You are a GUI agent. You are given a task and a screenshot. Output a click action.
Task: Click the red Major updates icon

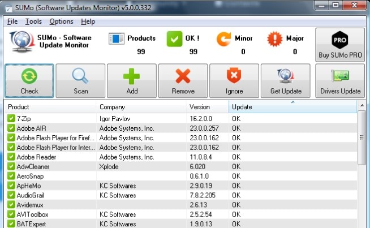pyautogui.click(x=274, y=39)
